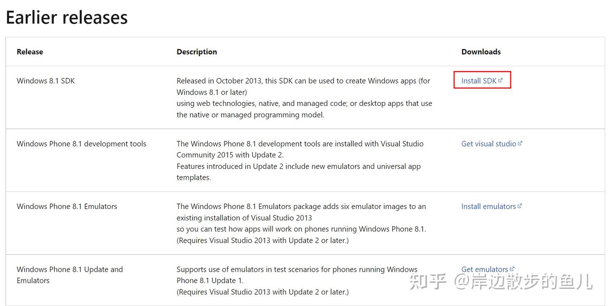This screenshot has width=608, height=306.
Task: Click the description about six emulator images
Action: 301,223
